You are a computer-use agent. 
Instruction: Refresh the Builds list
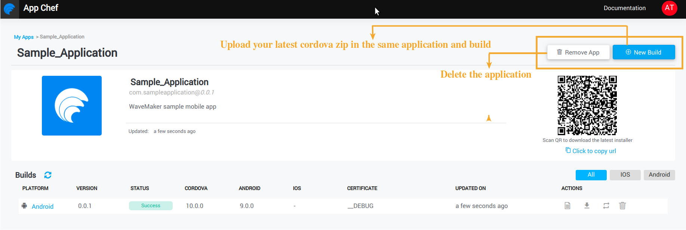coord(48,175)
